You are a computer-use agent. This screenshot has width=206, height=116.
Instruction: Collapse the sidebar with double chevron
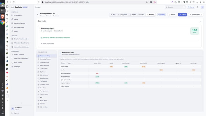point(21,103)
